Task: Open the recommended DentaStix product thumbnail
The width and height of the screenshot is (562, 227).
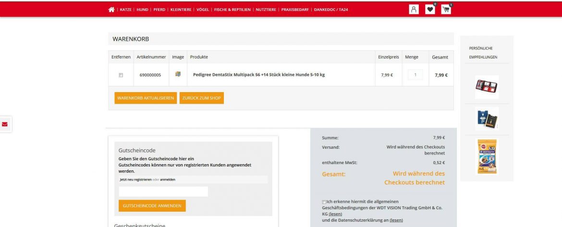Action: tap(487, 156)
